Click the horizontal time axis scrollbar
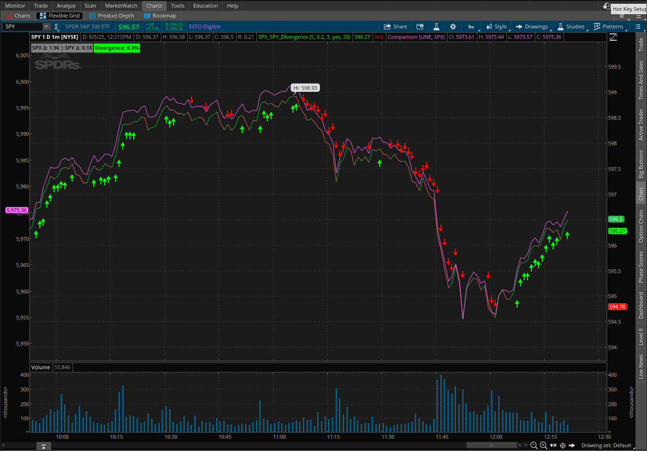Image resolution: width=647 pixels, height=451 pixels. tap(491, 445)
